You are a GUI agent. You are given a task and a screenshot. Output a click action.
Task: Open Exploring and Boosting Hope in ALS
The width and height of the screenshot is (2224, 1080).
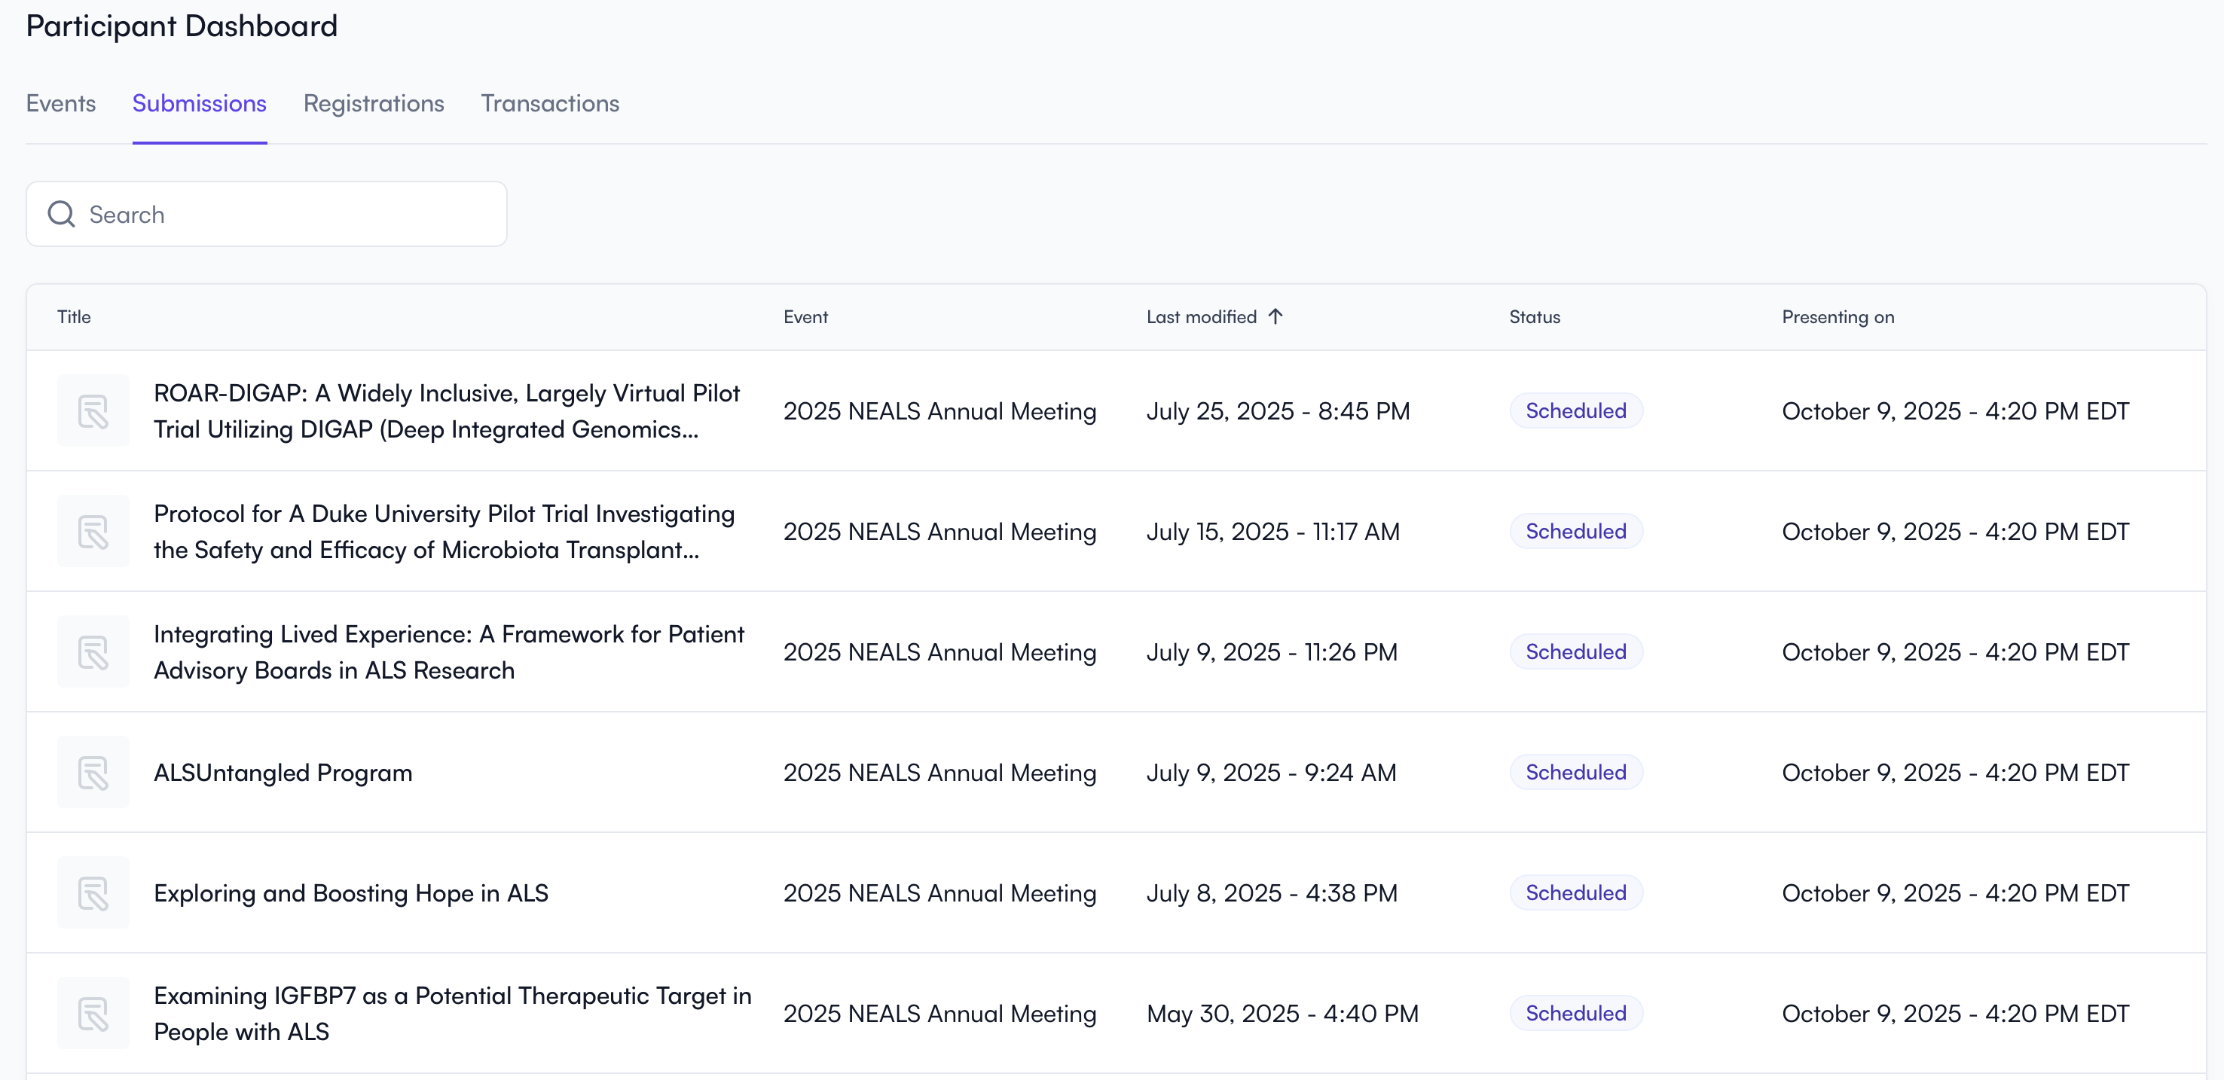(x=350, y=892)
